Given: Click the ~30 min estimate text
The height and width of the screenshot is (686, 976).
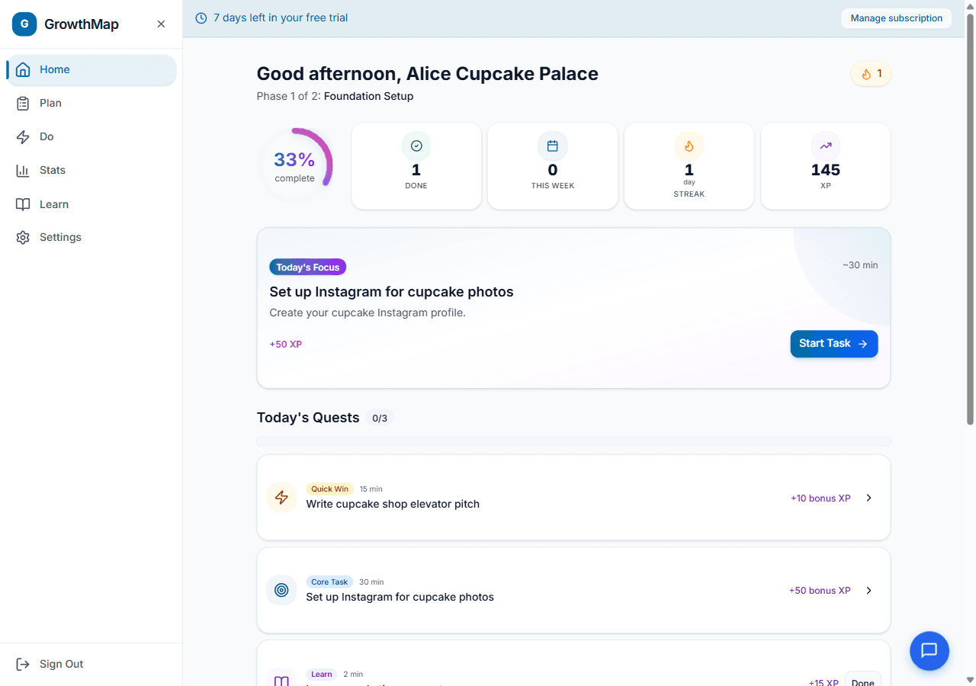Looking at the screenshot, I should tap(860, 265).
